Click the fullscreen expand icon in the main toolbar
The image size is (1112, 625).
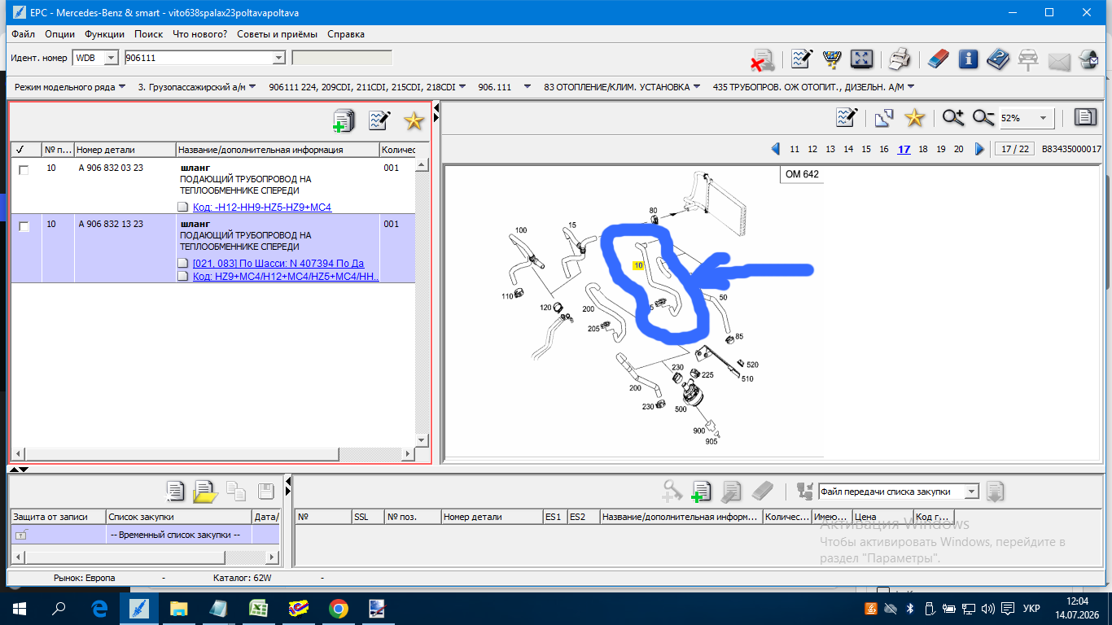click(x=861, y=59)
